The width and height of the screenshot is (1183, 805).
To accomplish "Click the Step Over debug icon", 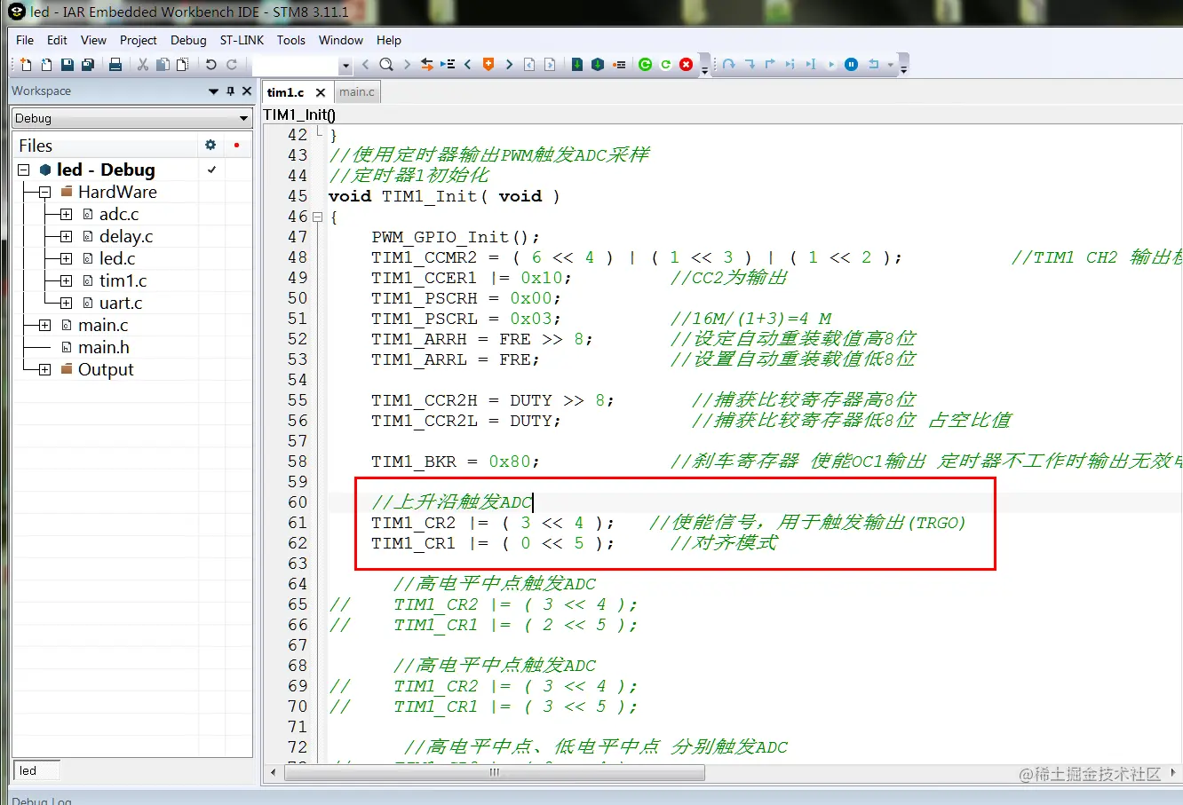I will pos(728,64).
